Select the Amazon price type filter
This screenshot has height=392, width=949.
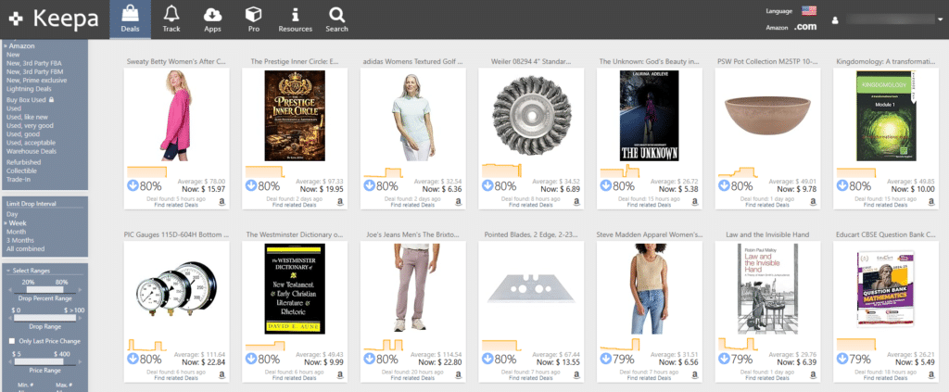coord(21,46)
